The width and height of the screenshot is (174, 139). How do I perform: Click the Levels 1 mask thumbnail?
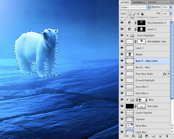click(142, 29)
